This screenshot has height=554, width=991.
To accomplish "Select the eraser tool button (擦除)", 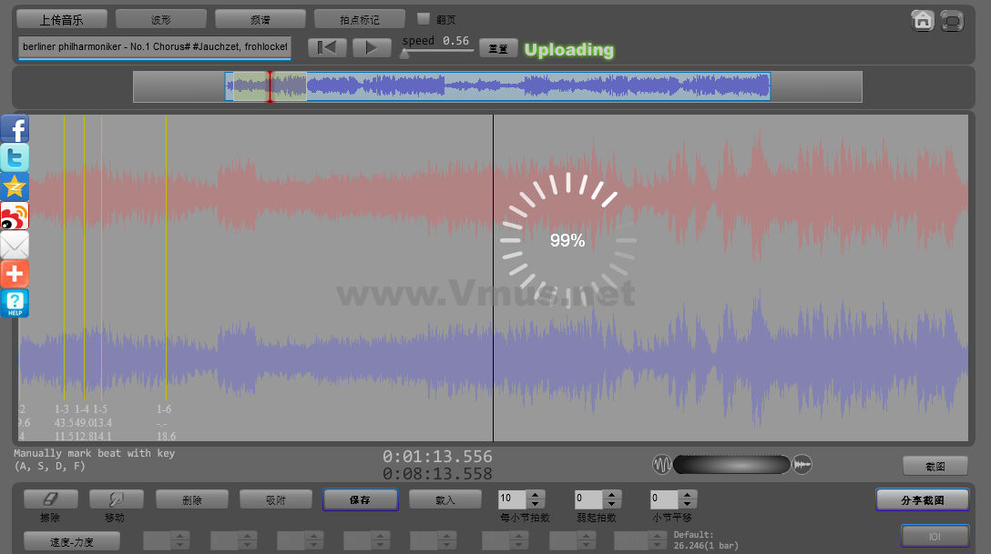I will tap(50, 499).
